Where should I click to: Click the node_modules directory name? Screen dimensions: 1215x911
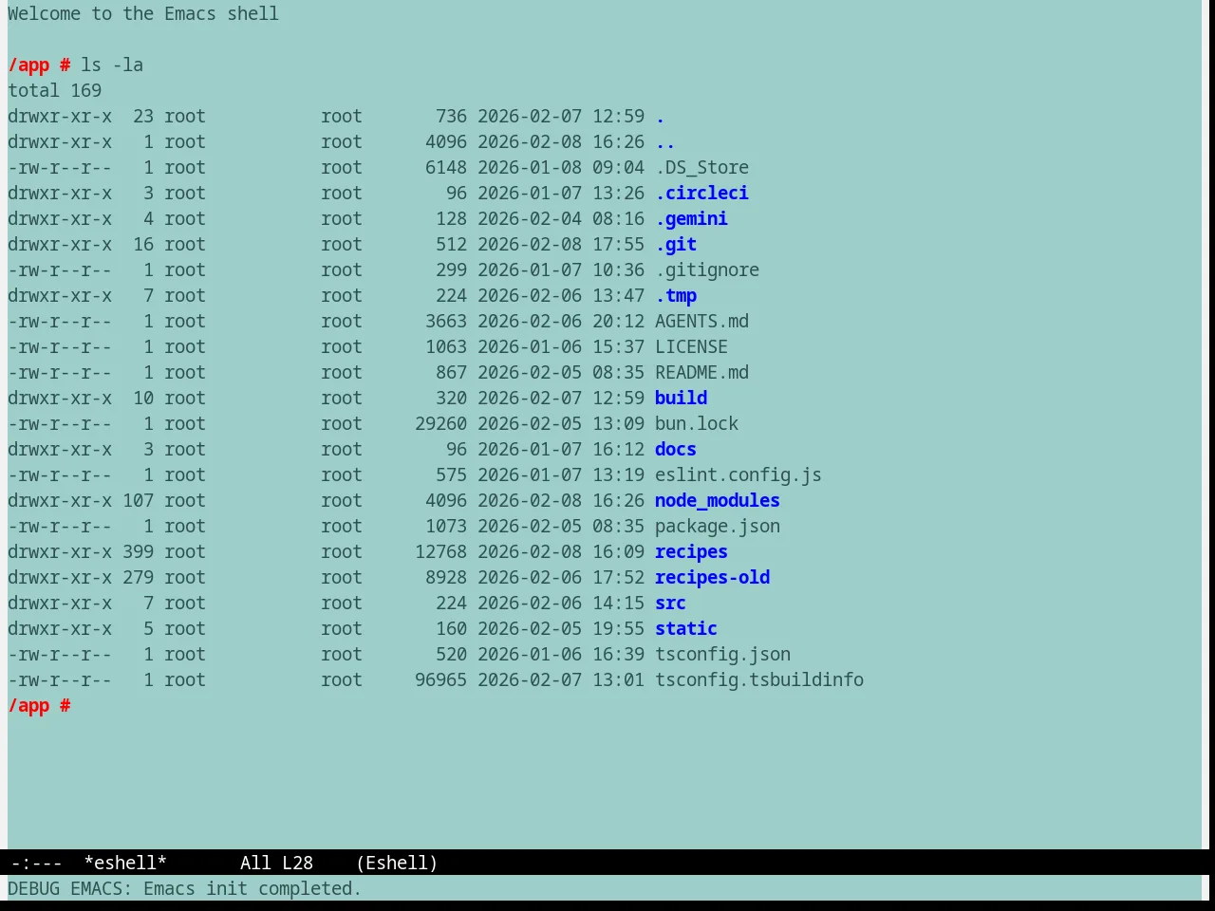[x=718, y=501]
